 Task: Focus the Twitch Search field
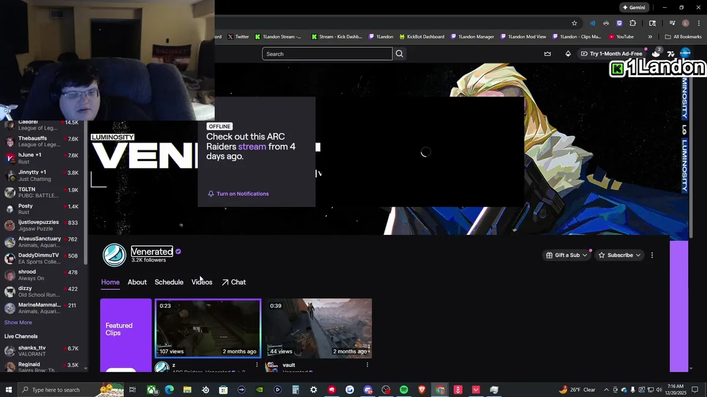point(327,53)
